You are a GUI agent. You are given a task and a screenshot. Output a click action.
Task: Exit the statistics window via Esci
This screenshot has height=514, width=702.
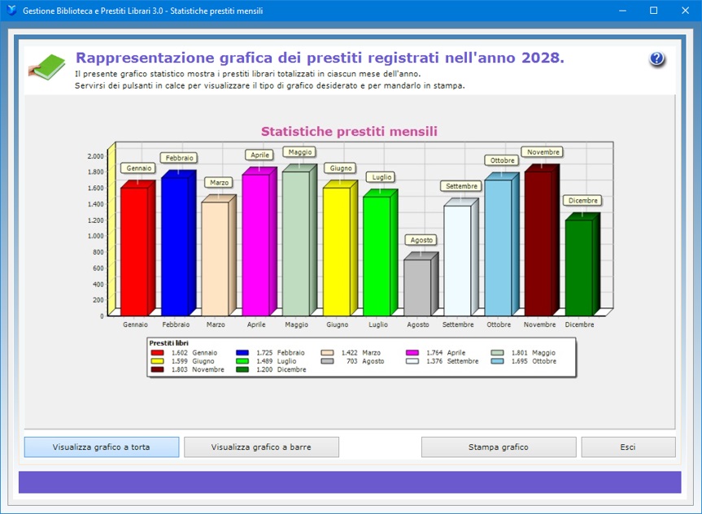tap(628, 446)
